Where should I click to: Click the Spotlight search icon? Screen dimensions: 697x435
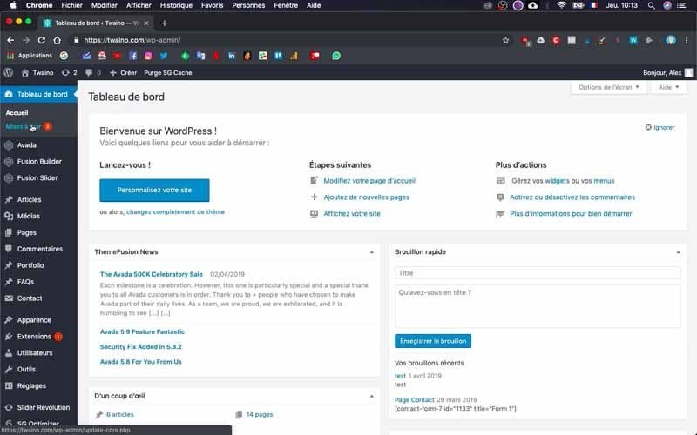[651, 5]
